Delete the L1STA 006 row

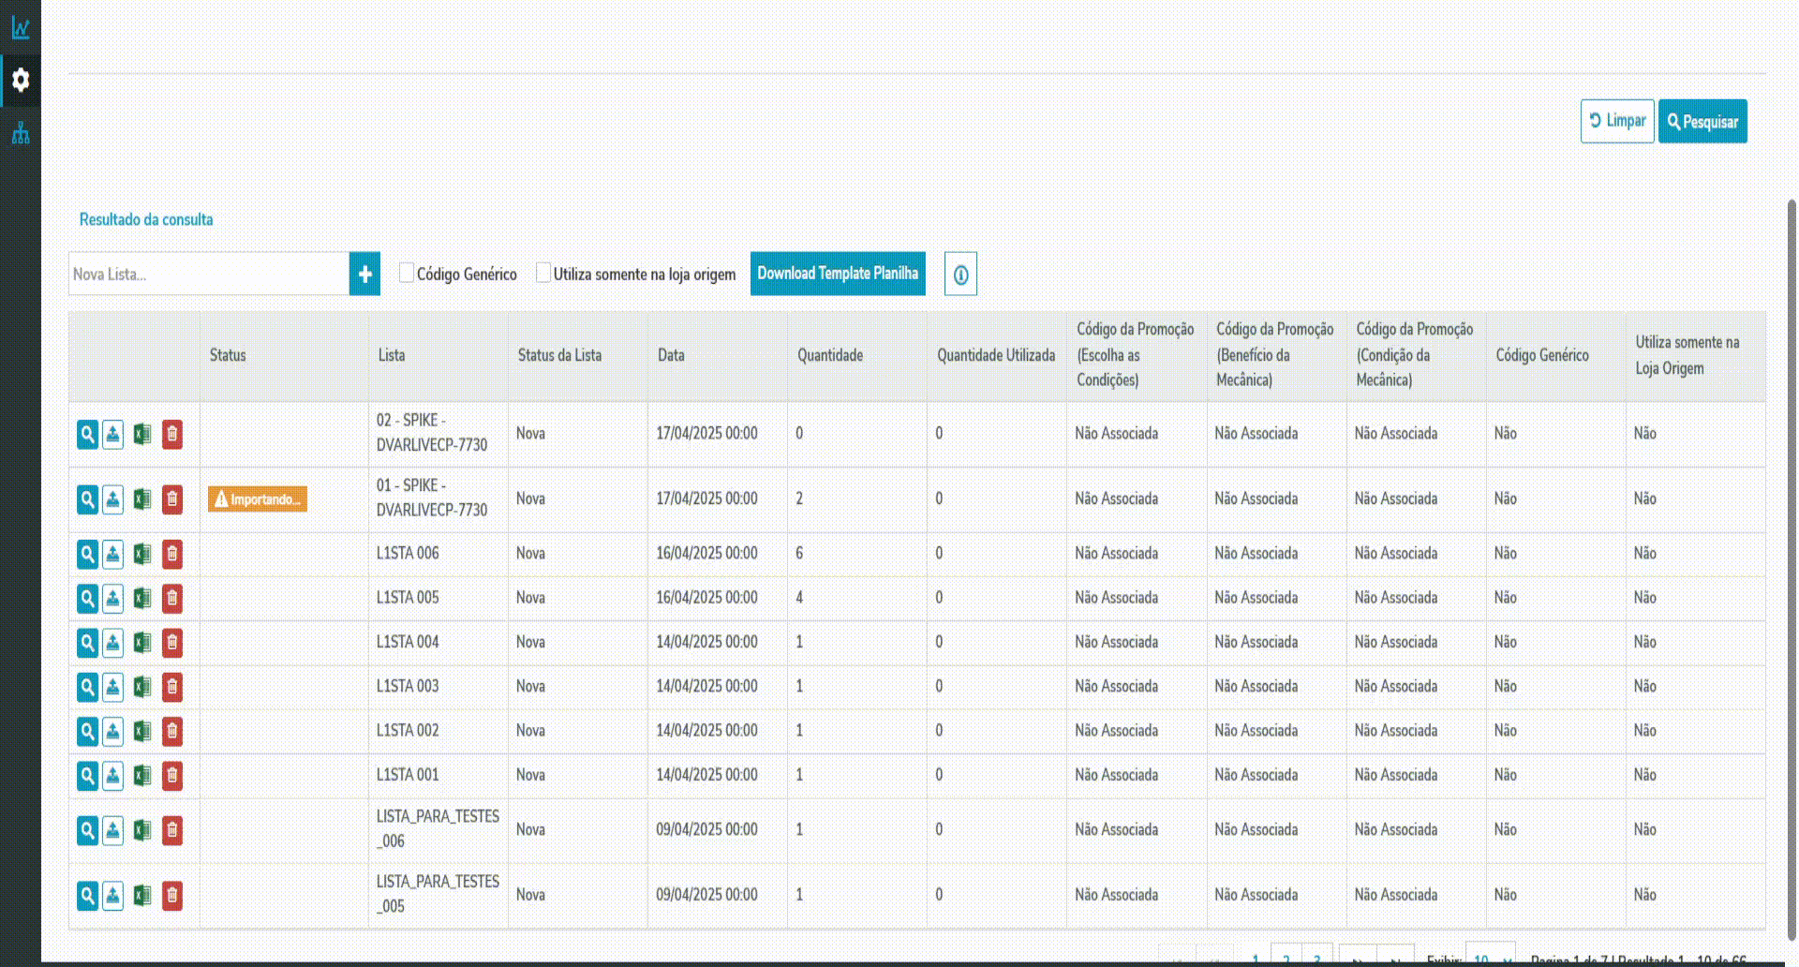(172, 555)
